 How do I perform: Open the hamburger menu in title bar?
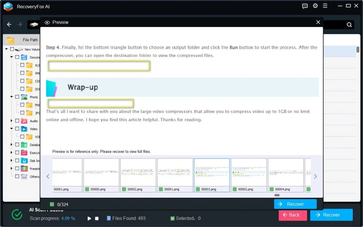click(x=325, y=6)
